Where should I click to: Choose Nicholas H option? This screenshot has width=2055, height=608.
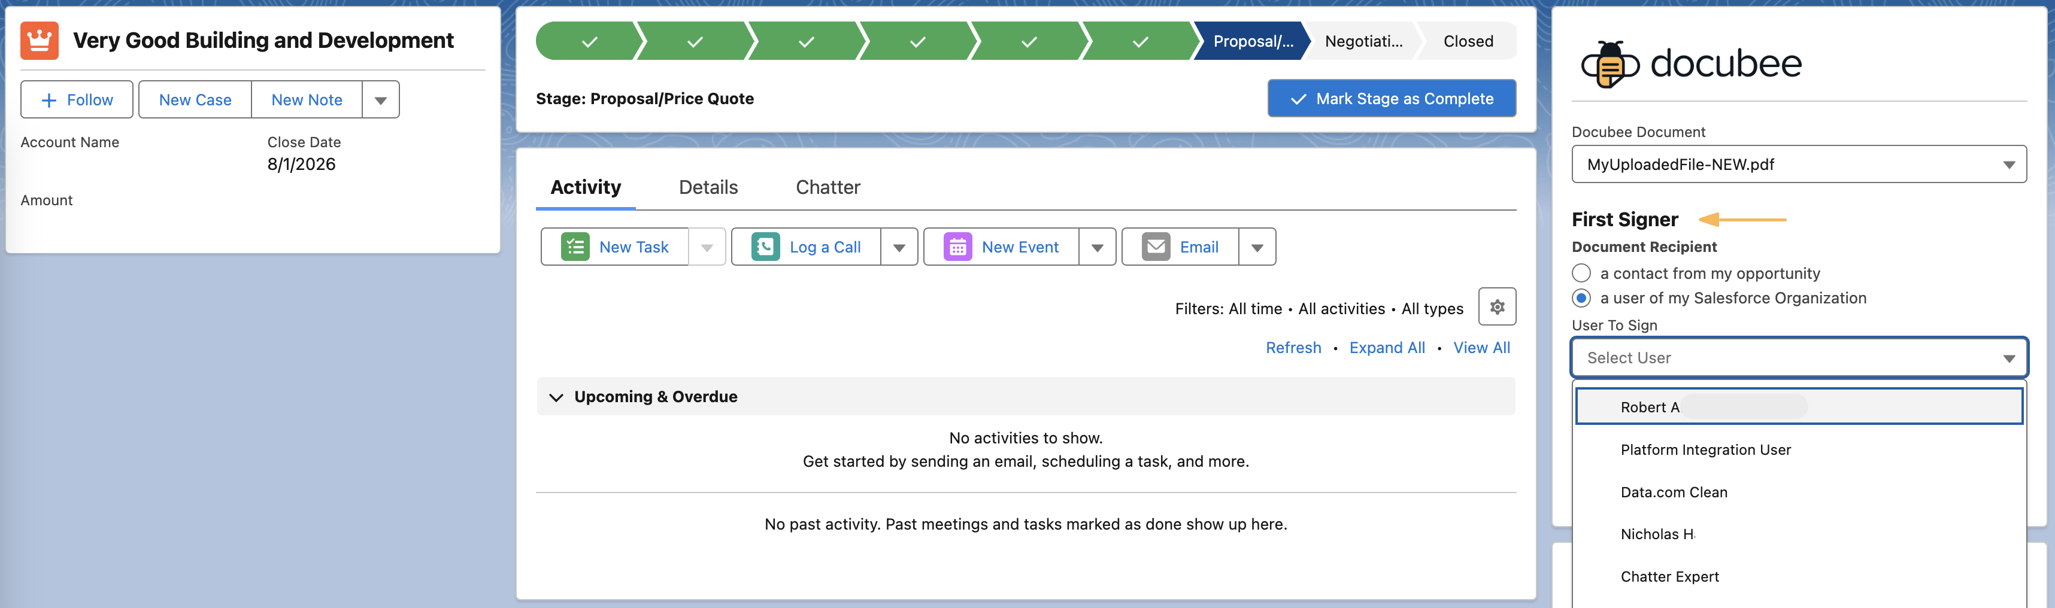(1798, 534)
